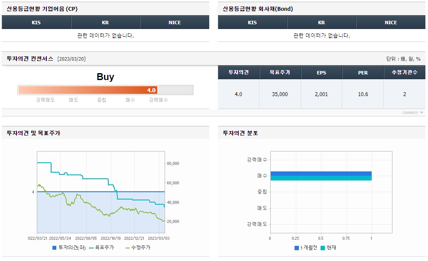Click the 목표주가 column header
The width and height of the screenshot is (428, 261).
click(x=280, y=72)
